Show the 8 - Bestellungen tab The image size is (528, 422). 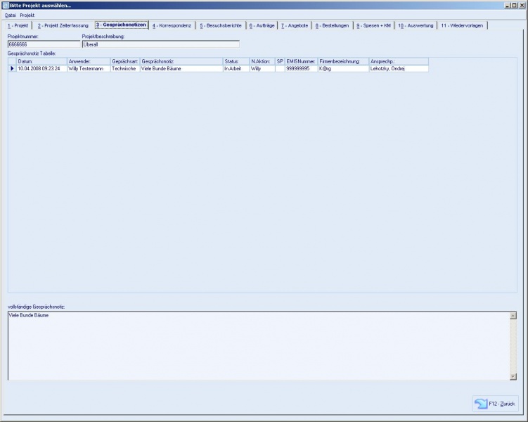pos(332,25)
